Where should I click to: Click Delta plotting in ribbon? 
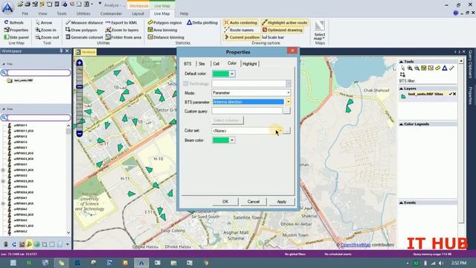[x=202, y=22]
